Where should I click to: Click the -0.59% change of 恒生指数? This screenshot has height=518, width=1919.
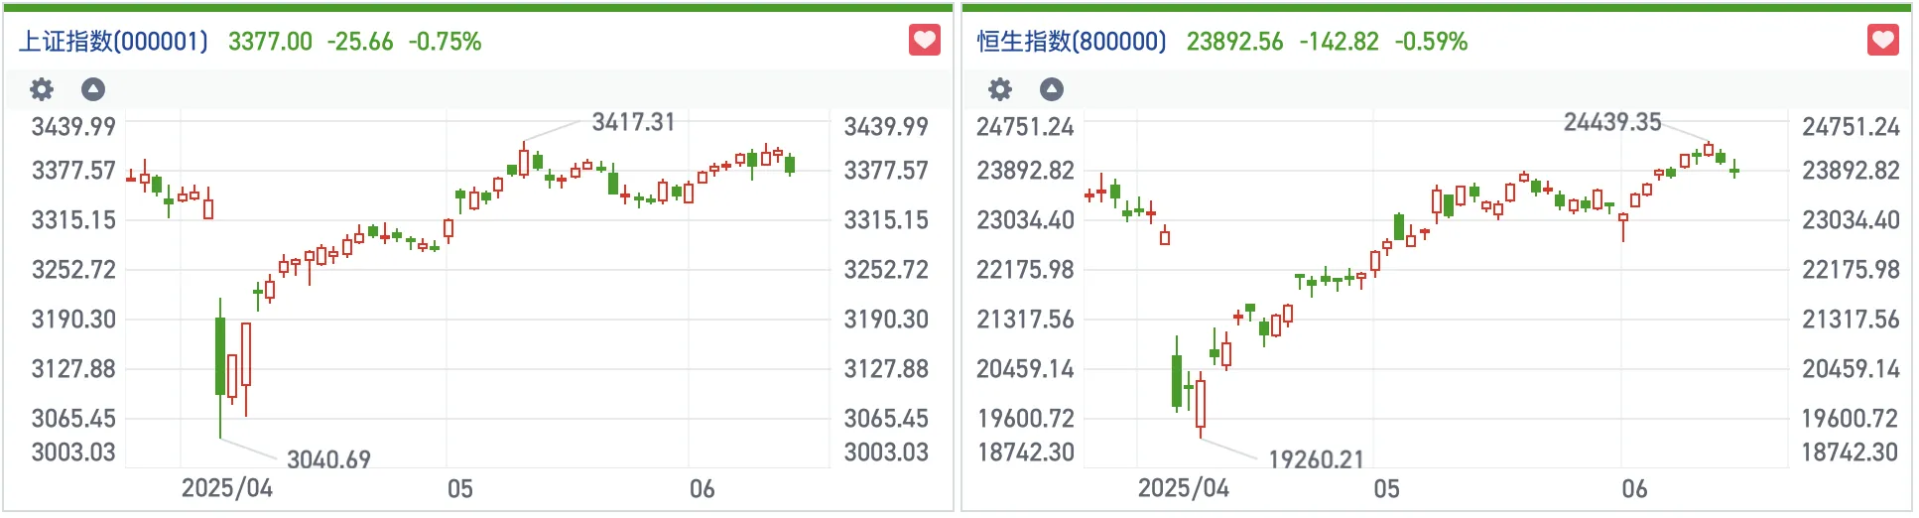[1431, 42]
